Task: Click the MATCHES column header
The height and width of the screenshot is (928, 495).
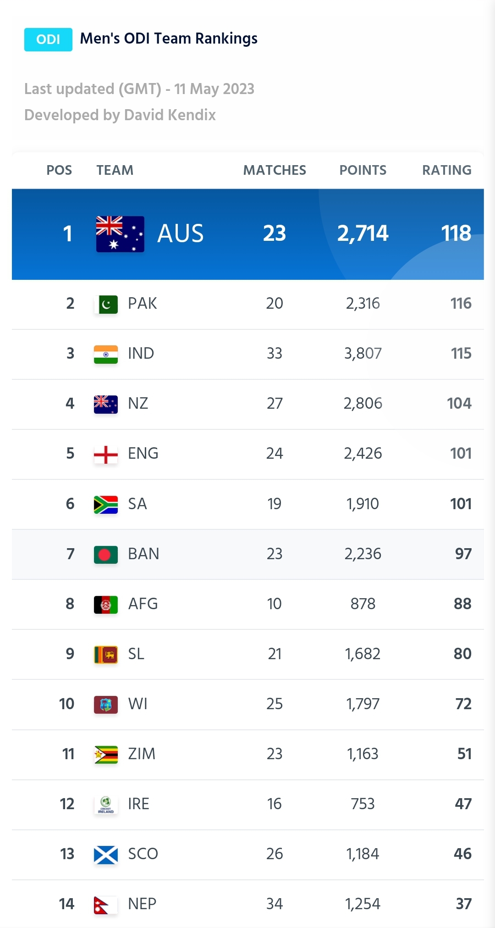Action: [275, 170]
